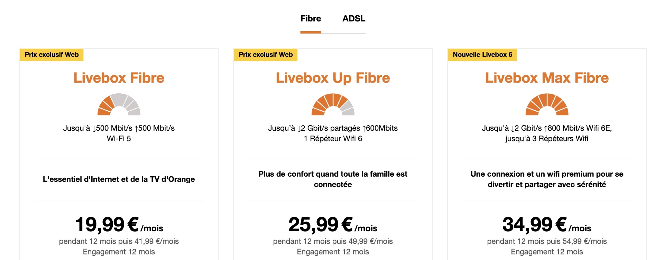Click the 2 Gbit/s partagés Répéteur Wifi 6 text

pyautogui.click(x=333, y=133)
